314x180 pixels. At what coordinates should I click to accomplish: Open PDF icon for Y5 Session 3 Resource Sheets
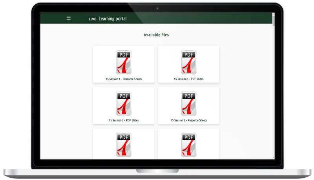(189, 103)
